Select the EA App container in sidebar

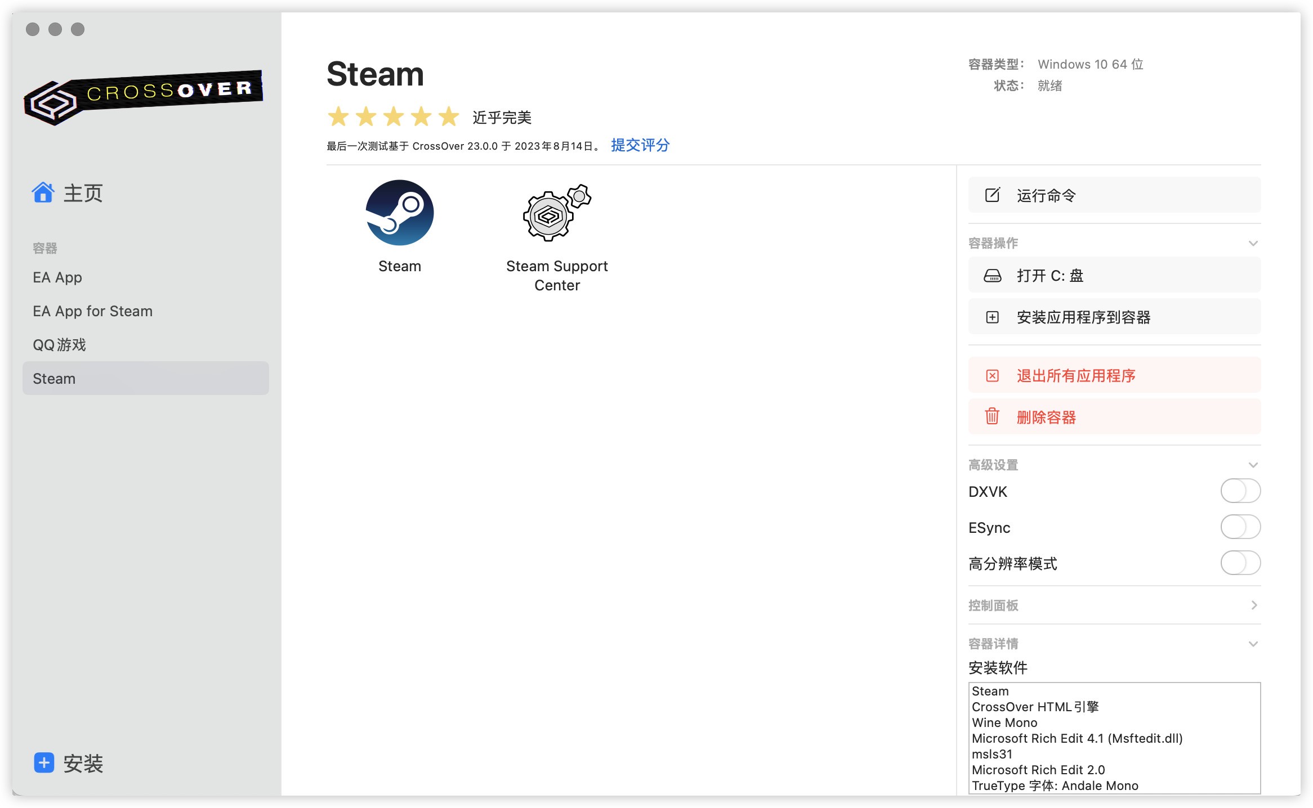tap(57, 277)
